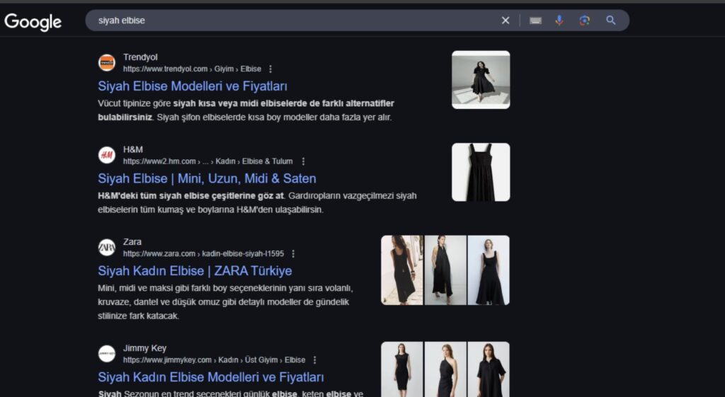
Task: Open Google Lens image search icon
Action: (x=584, y=21)
